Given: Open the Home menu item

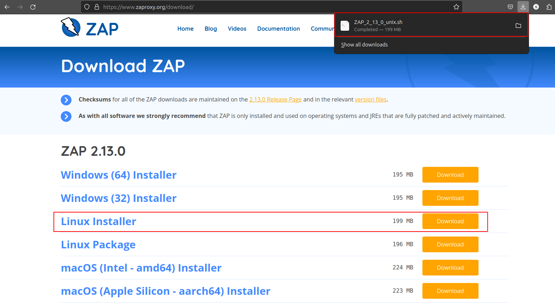Looking at the screenshot, I should [185, 29].
